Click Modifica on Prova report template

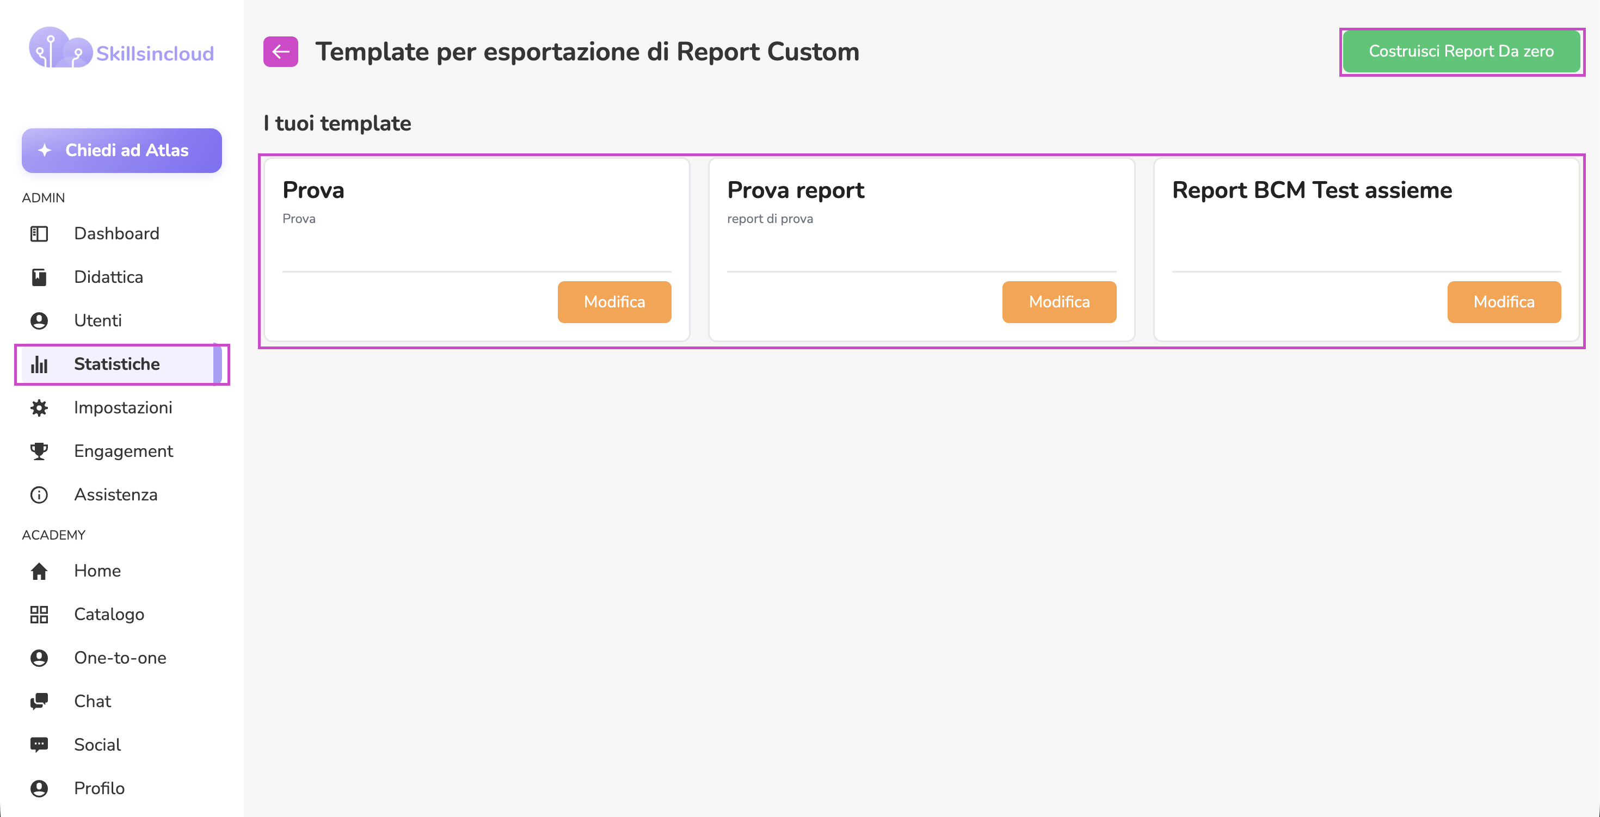tap(1059, 302)
